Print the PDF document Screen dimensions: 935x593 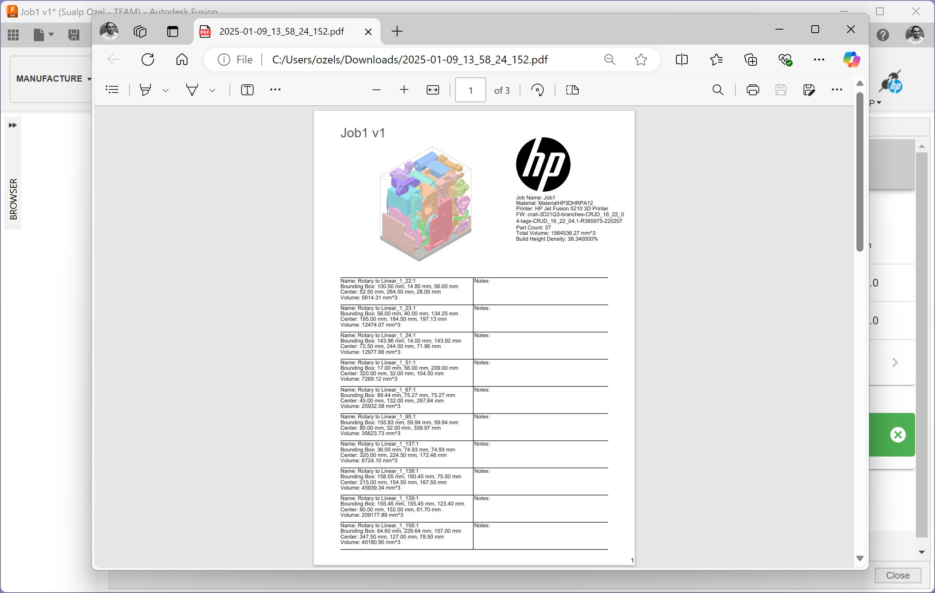[753, 90]
